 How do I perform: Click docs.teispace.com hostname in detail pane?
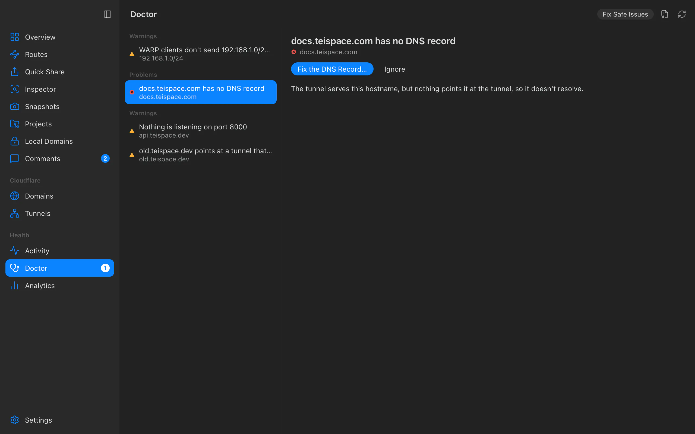coord(328,52)
